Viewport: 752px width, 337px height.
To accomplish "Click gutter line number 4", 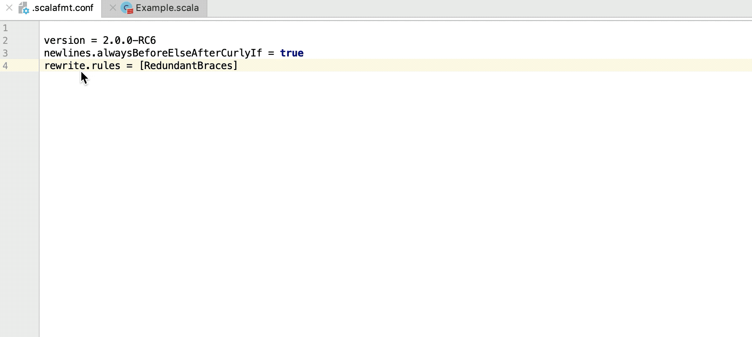I will (5, 66).
